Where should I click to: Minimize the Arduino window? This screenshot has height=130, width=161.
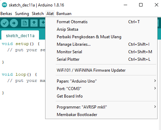[x=125, y=5]
